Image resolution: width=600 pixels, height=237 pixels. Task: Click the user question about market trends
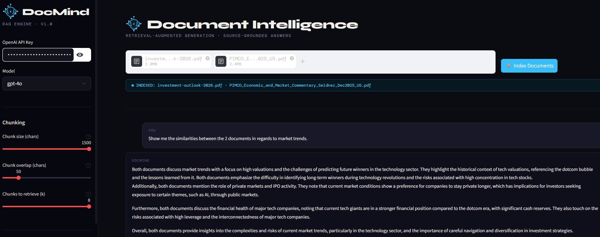228,139
